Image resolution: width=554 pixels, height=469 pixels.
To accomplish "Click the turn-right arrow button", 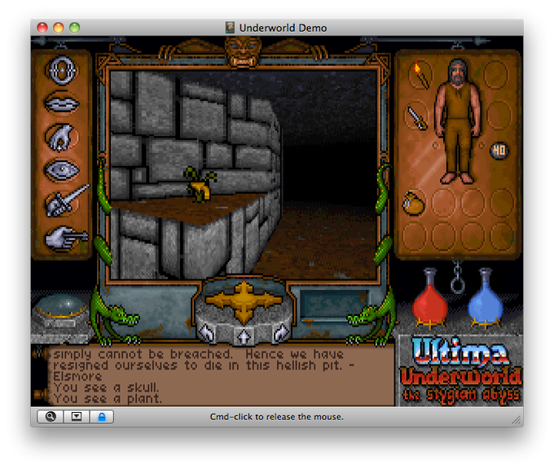I will (281, 333).
